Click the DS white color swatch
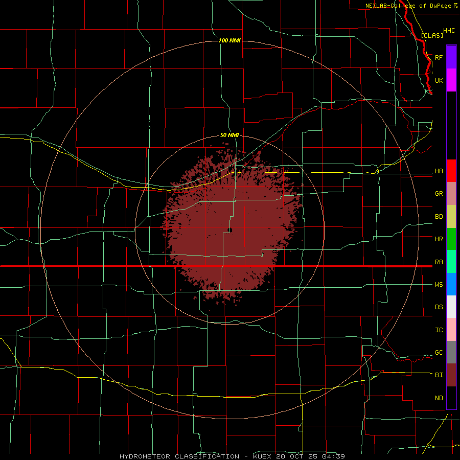The height and width of the screenshot is (460, 460). pyautogui.click(x=451, y=307)
